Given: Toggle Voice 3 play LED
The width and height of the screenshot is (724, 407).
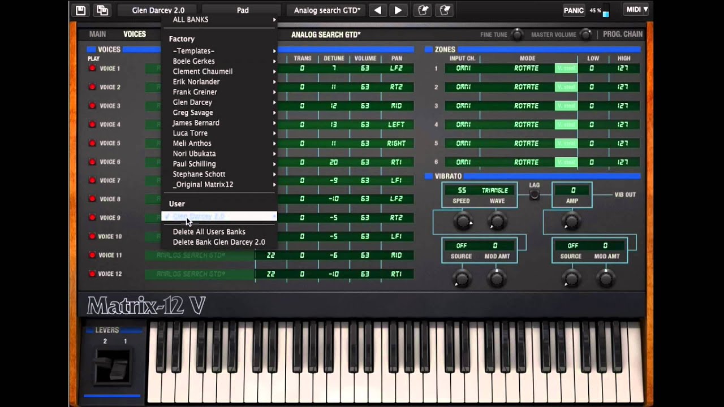Looking at the screenshot, I should pyautogui.click(x=92, y=106).
